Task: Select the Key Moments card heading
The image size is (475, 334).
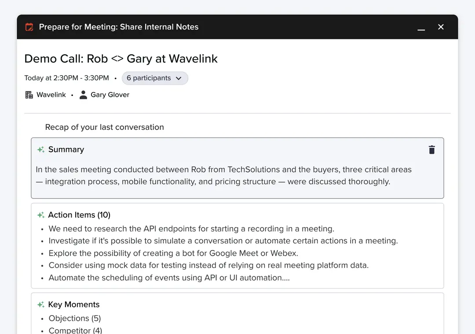Action: pos(73,305)
